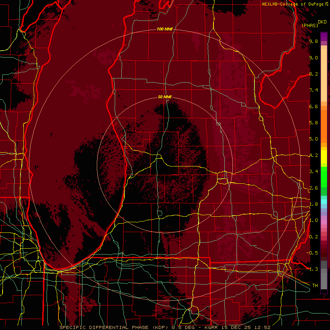
Task: Click the 7.4 legend value
Action: coord(313,90)
